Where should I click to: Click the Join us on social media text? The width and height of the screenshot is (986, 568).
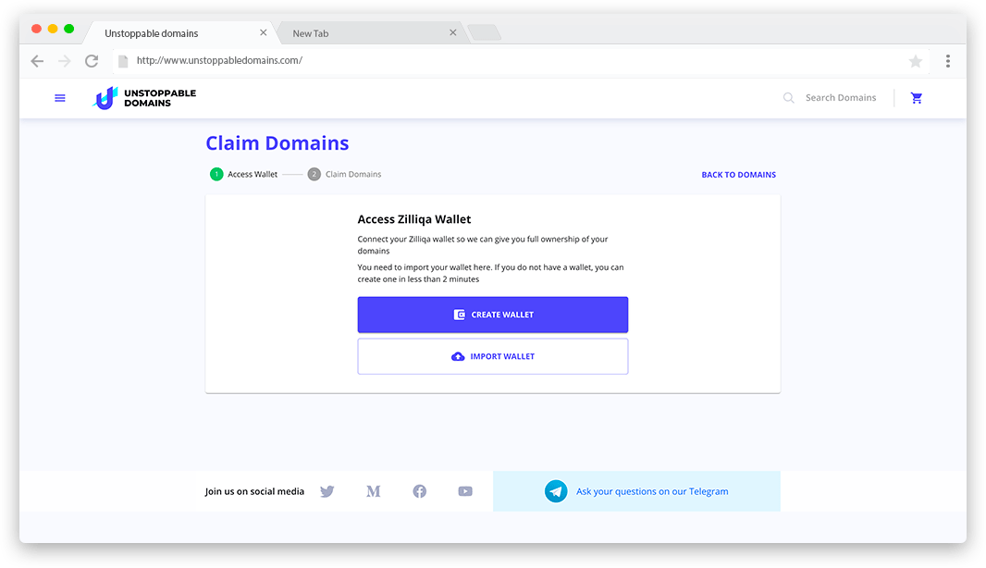tap(254, 491)
